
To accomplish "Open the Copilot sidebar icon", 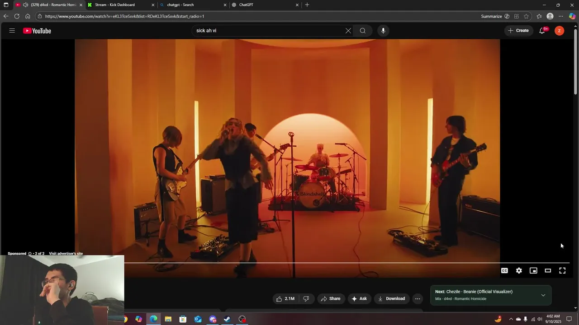I will [572, 16].
